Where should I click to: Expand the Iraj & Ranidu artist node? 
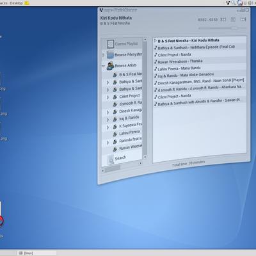(108, 120)
